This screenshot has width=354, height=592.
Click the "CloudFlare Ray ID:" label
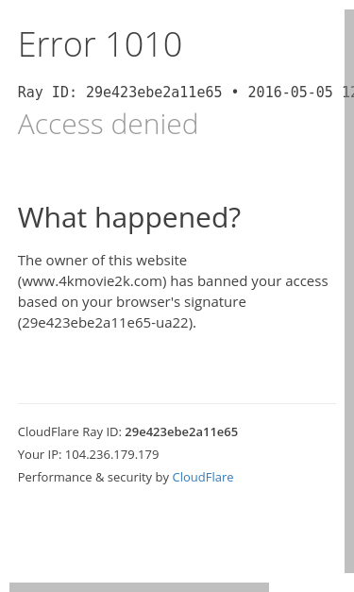[70, 431]
